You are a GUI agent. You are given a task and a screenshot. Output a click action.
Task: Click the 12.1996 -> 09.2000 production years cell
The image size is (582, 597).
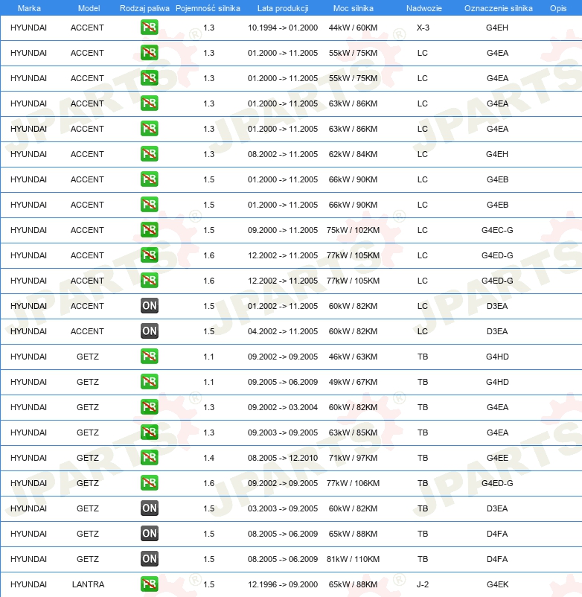coord(282,584)
